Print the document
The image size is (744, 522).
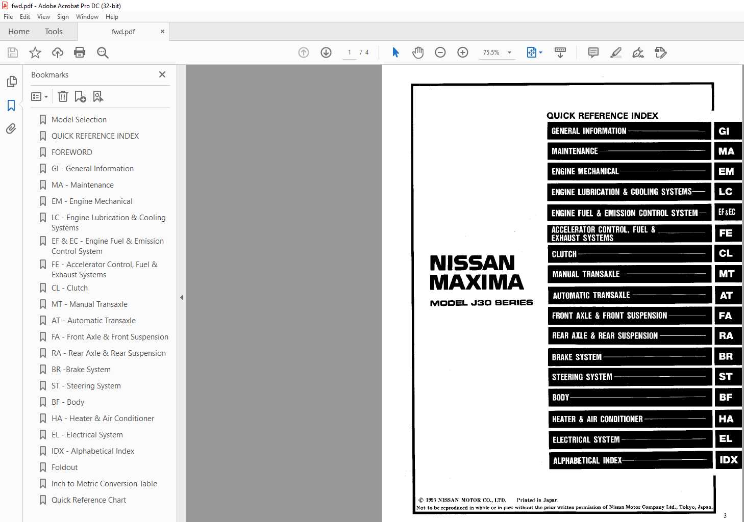(x=80, y=53)
